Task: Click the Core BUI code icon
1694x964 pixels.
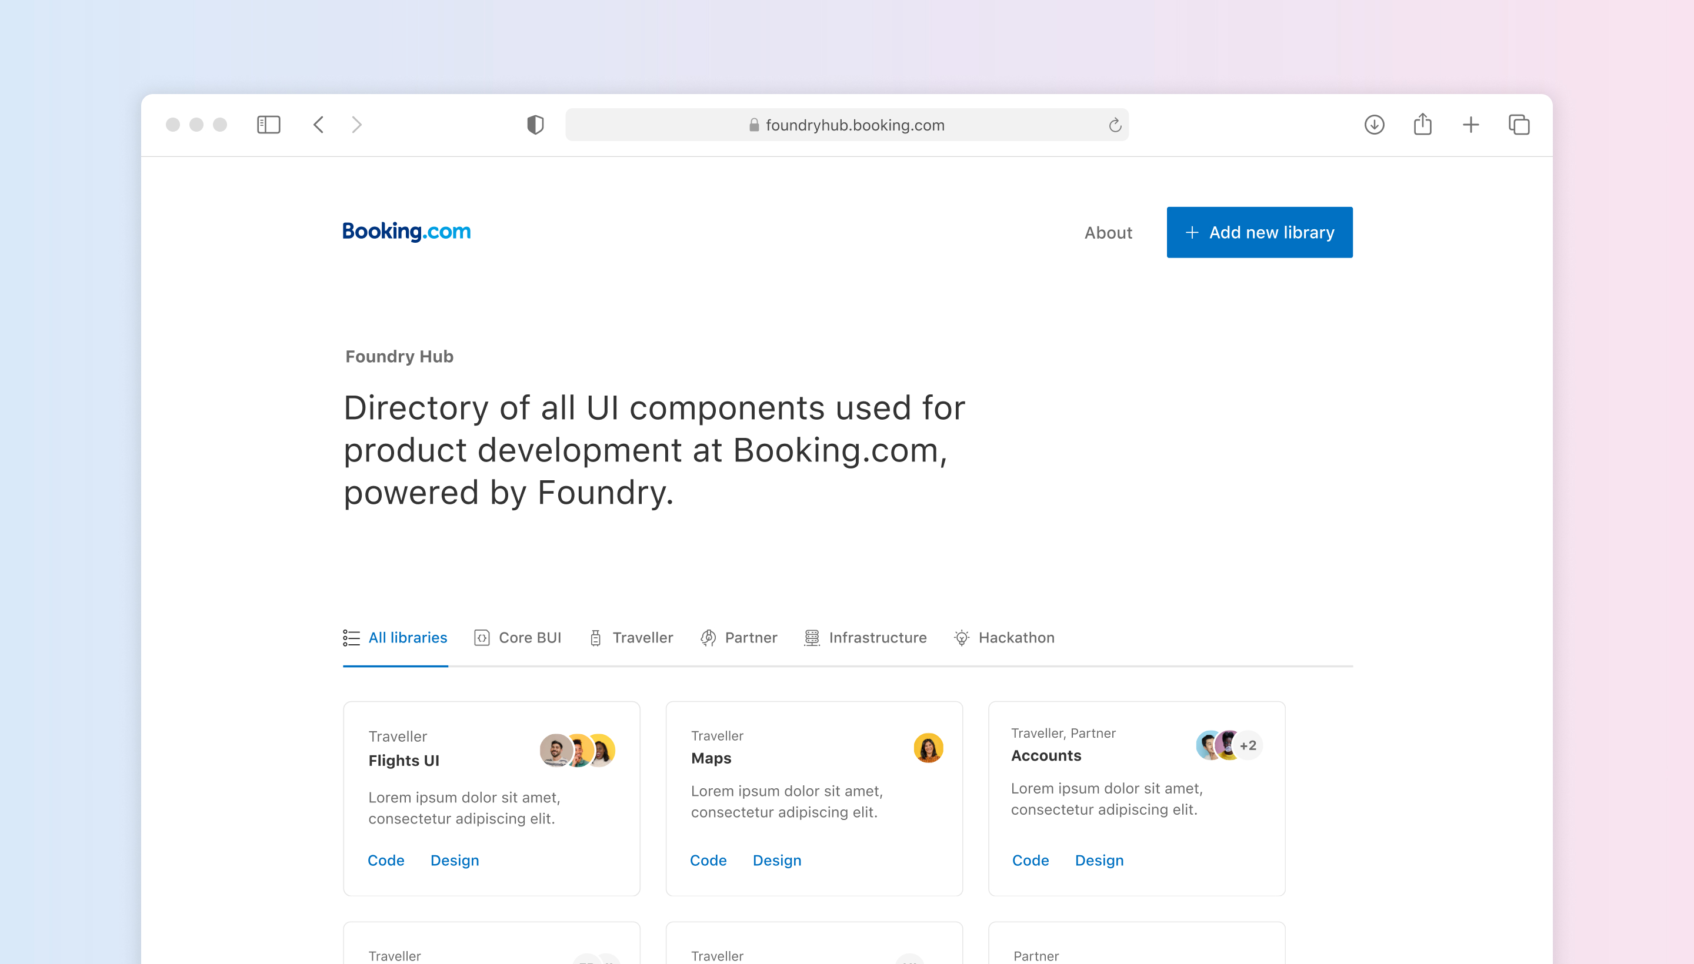Action: pos(482,638)
